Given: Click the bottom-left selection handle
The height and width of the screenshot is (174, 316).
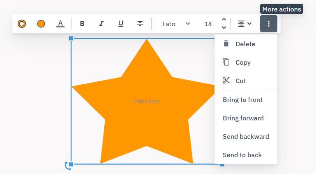Looking at the screenshot, I should [71, 164].
